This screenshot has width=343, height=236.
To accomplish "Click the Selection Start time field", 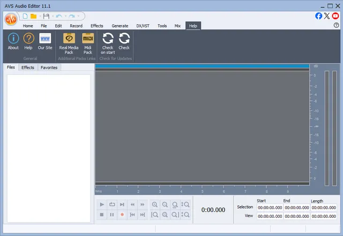I will 270,208.
